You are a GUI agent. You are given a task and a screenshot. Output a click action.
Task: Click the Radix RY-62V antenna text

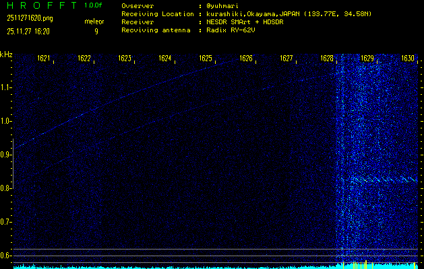231,30
